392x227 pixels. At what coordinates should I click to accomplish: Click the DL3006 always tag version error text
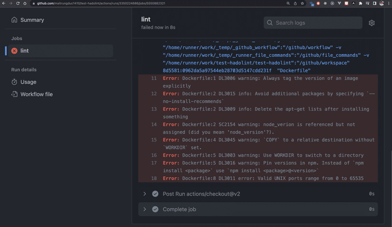tap(260, 82)
